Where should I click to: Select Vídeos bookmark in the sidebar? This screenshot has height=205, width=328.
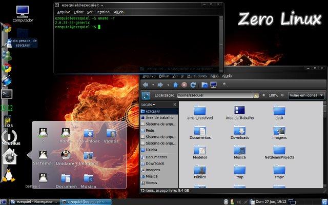(x=159, y=182)
